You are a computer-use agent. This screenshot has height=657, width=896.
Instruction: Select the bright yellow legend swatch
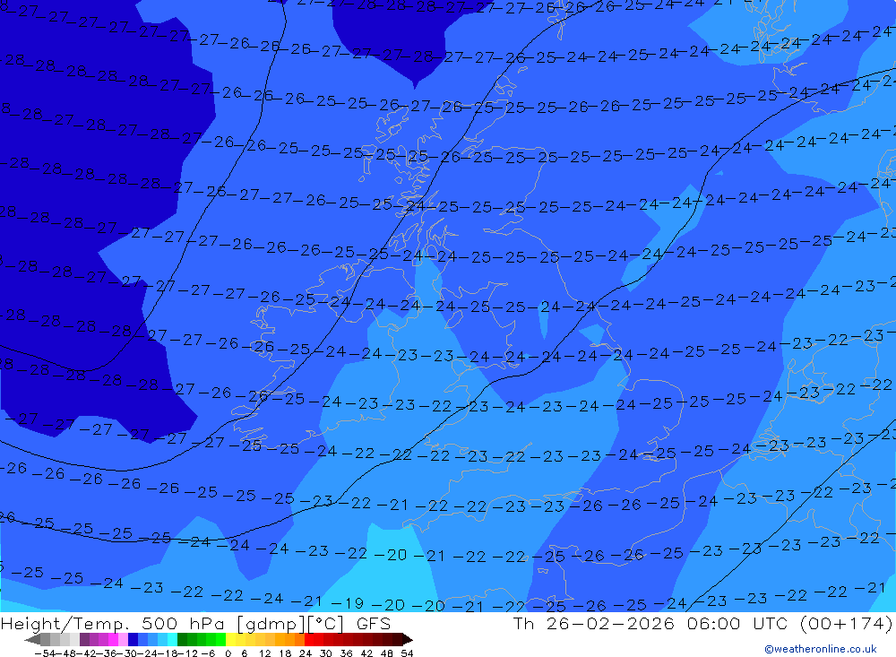click(x=231, y=639)
